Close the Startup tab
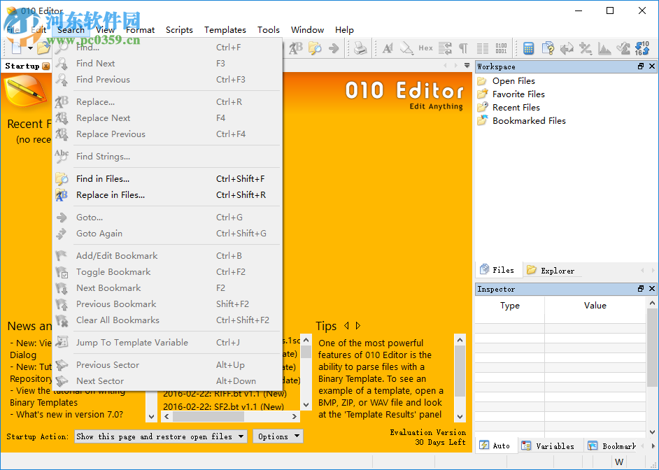659x470 pixels. pos(45,66)
